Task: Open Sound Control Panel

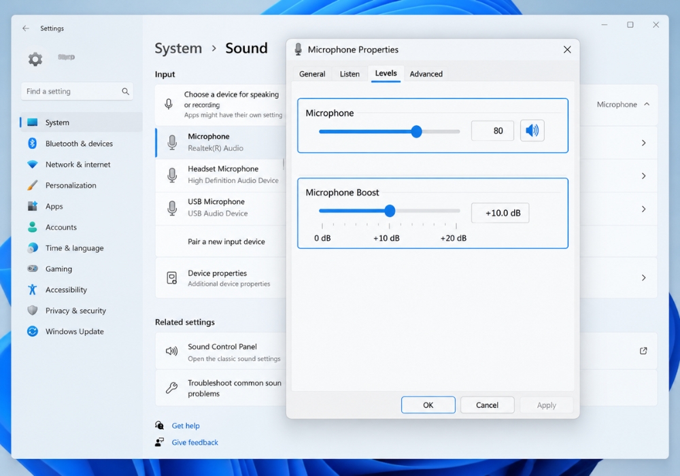Action: point(220,352)
